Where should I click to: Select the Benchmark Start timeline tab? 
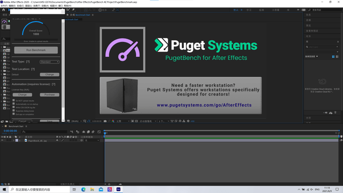tap(16, 127)
